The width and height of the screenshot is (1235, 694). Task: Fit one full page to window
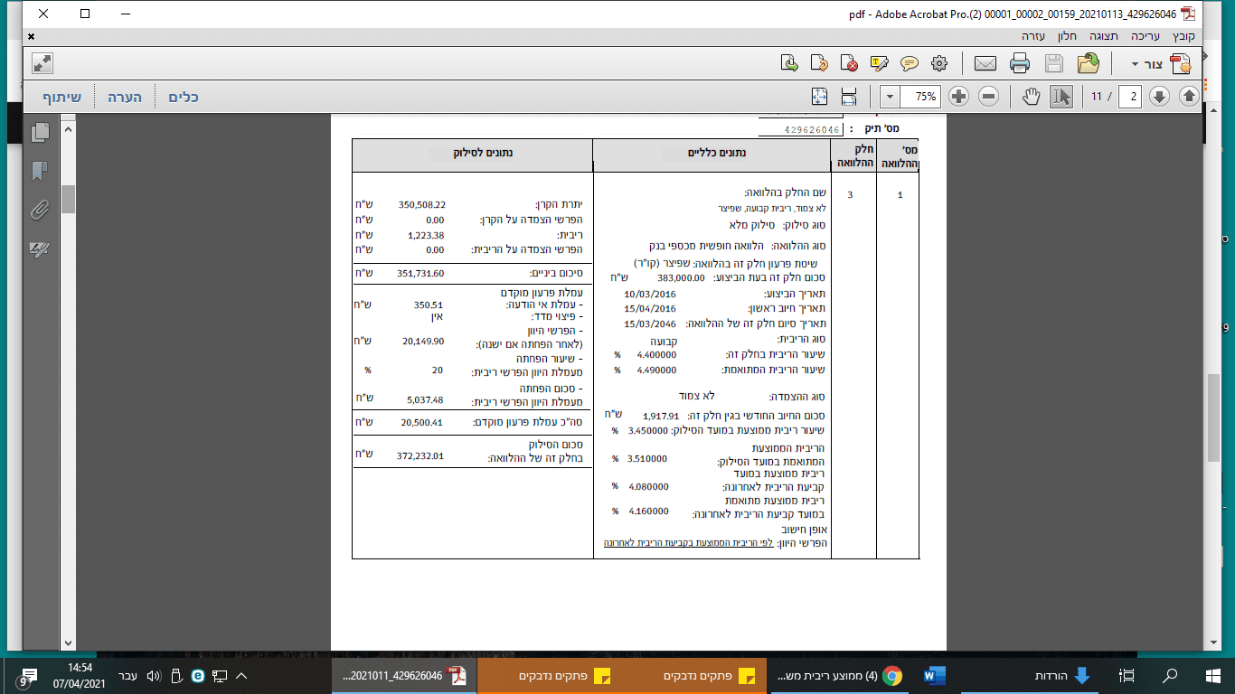pyautogui.click(x=819, y=97)
